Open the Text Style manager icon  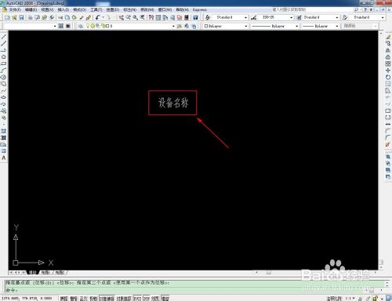(208, 17)
